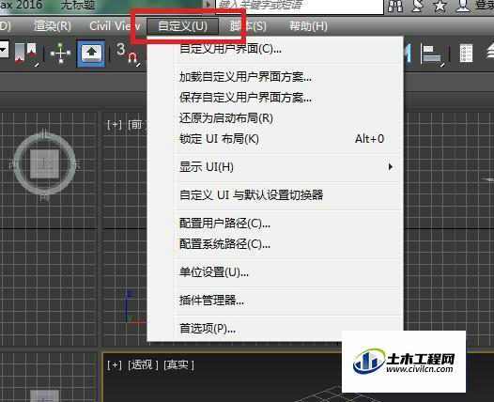The image size is (494, 402).
Task: Click the [+] label of front viewport
Action: tap(115, 125)
